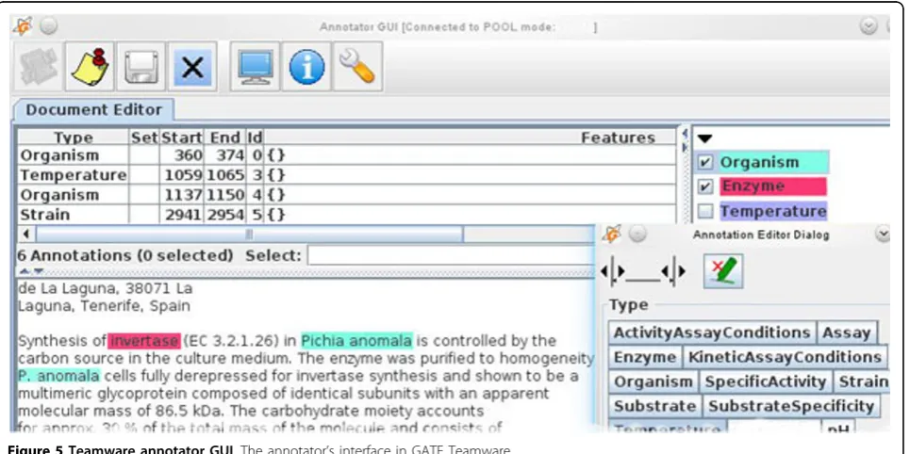Select the Temperature row starting at 1059
Image resolution: width=910 pixels, height=454 pixels.
(x=346, y=175)
